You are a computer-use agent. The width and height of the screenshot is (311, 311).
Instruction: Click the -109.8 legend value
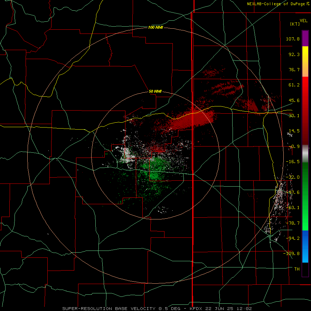(x=292, y=254)
